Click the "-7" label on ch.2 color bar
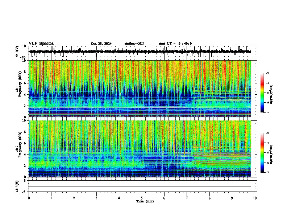Screen dimensions: 287x222 [x=267, y=172]
